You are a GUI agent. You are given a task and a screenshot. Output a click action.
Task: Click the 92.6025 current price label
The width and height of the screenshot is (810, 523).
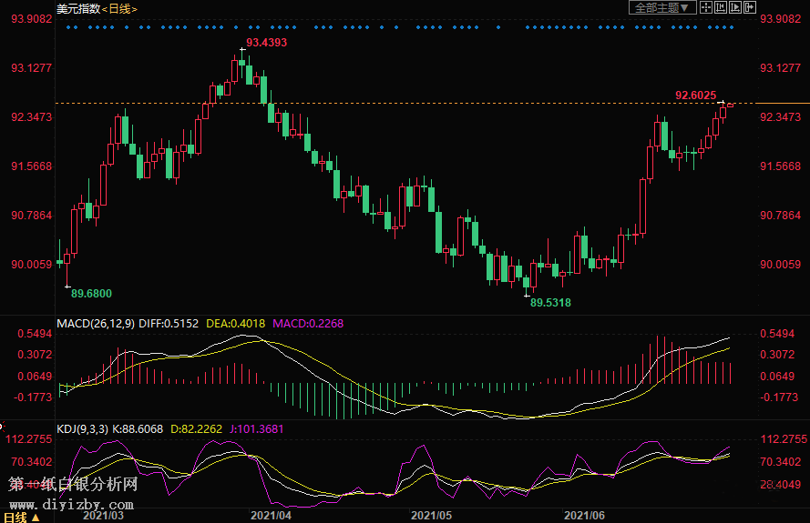[x=695, y=95]
